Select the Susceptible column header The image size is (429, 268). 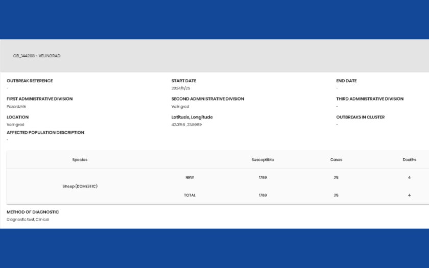(x=263, y=160)
